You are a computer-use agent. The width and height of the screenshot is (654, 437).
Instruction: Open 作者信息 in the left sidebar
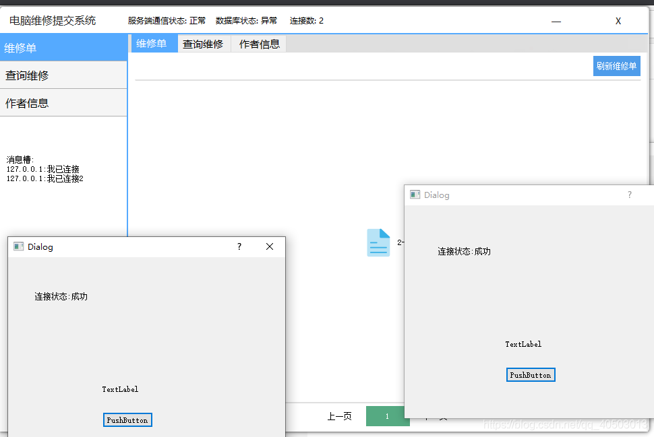(x=63, y=103)
